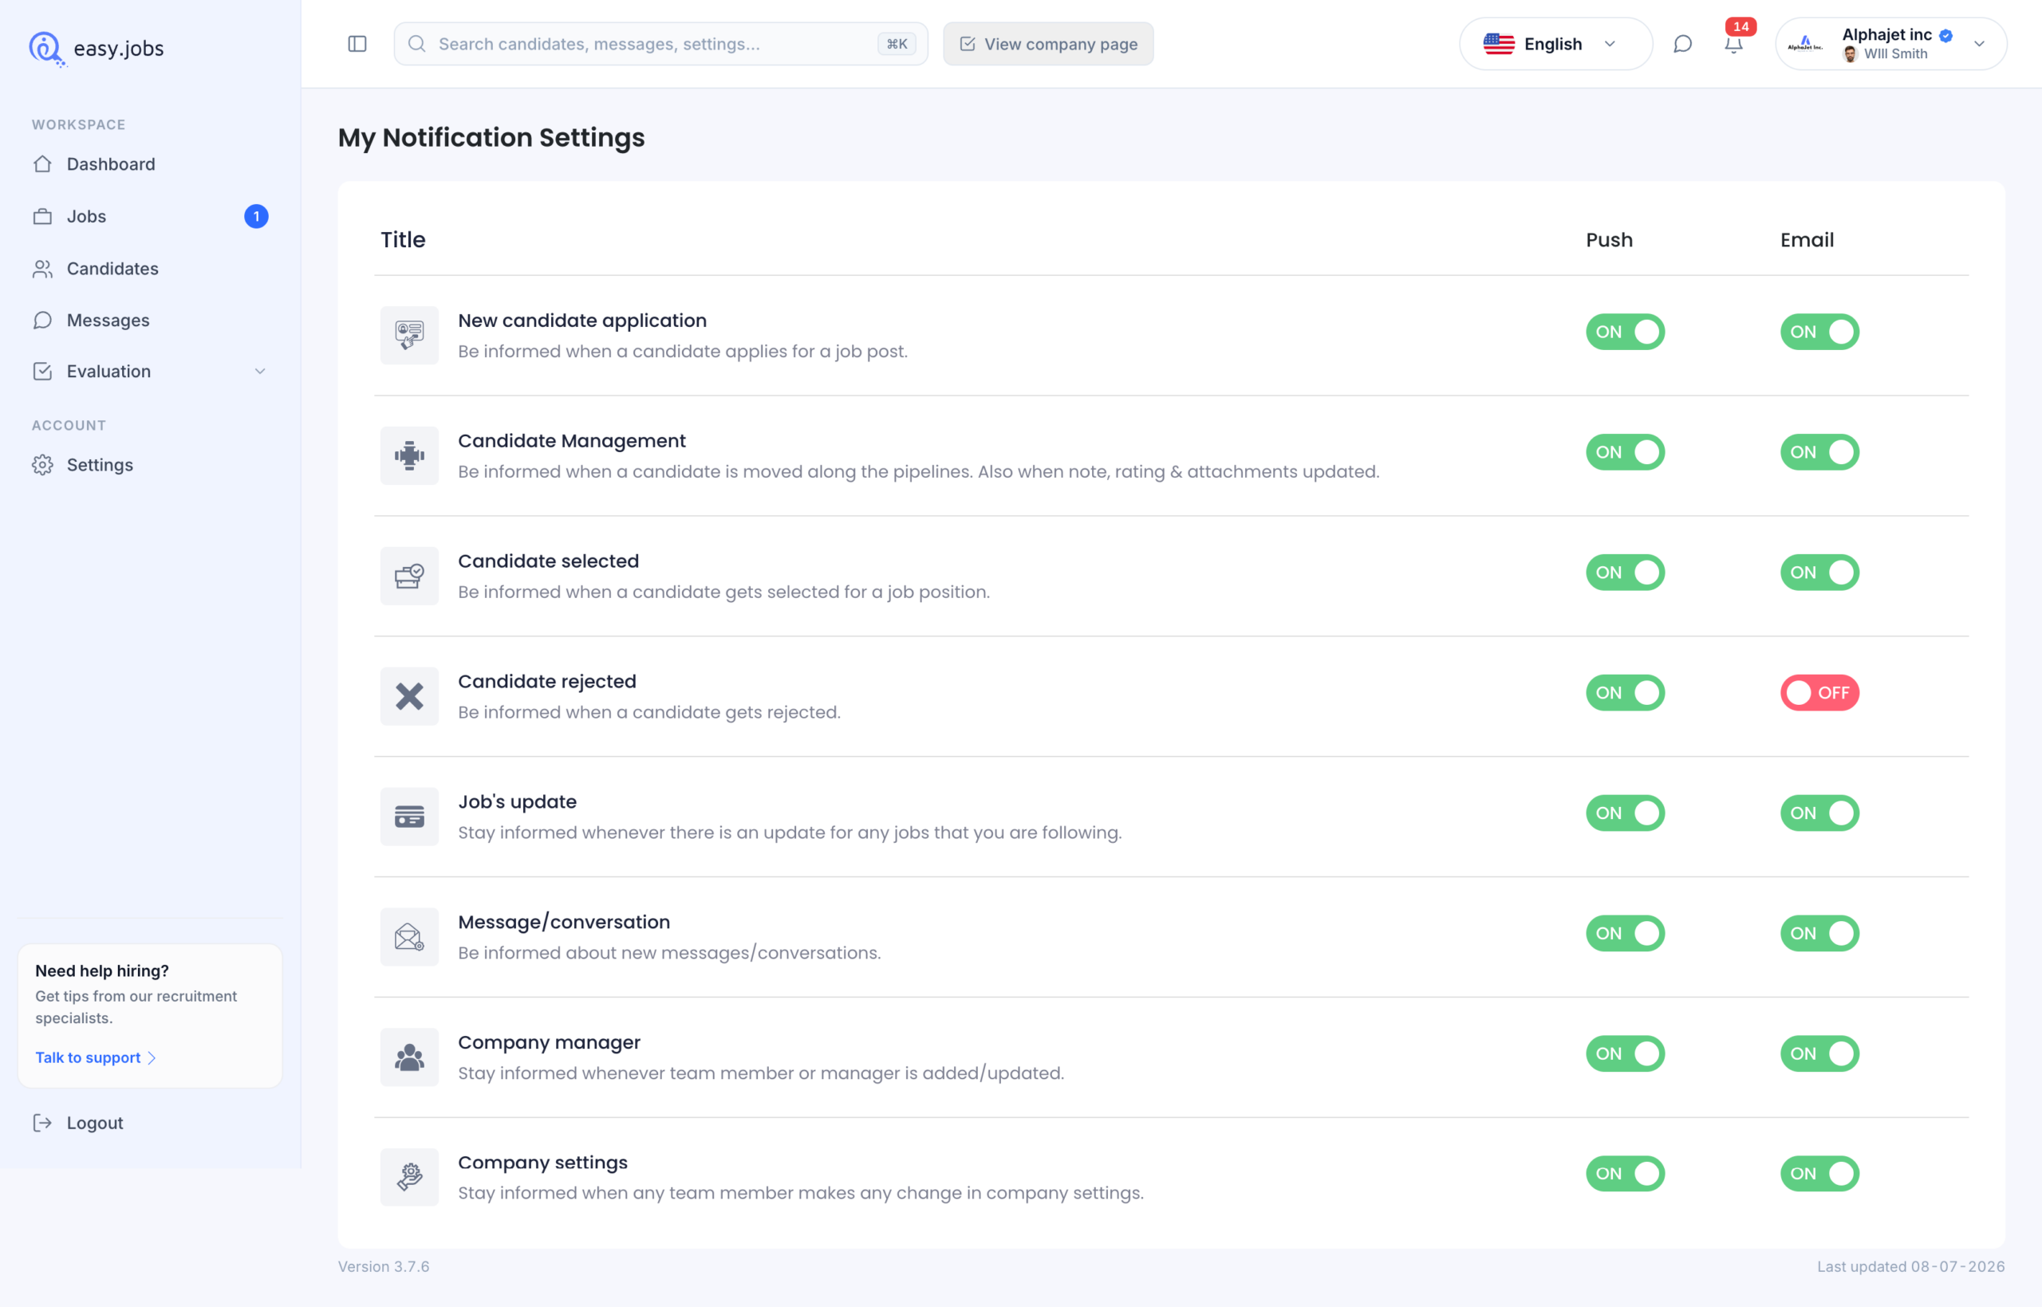The height and width of the screenshot is (1307, 2042).
Task: Toggle Email for Job's update
Action: pos(1819,813)
